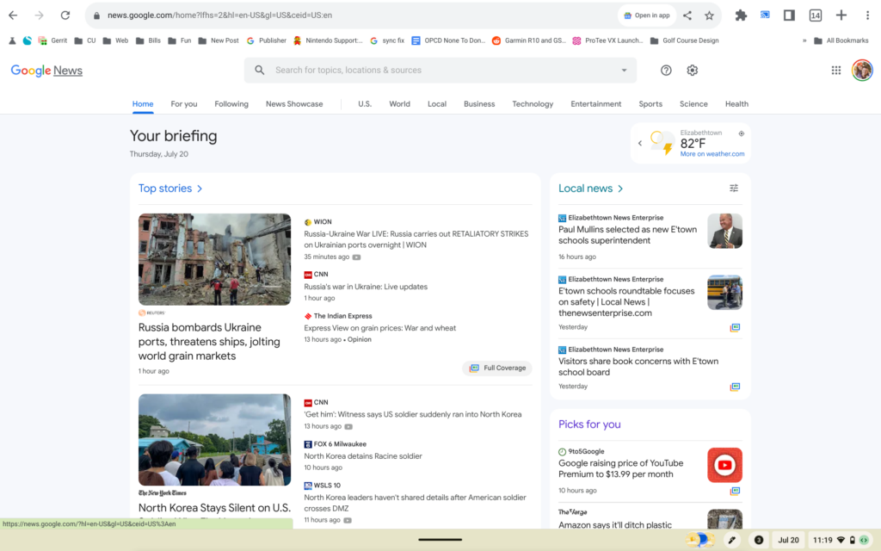Expand the Local news section chevron
881x551 pixels.
[x=620, y=189]
